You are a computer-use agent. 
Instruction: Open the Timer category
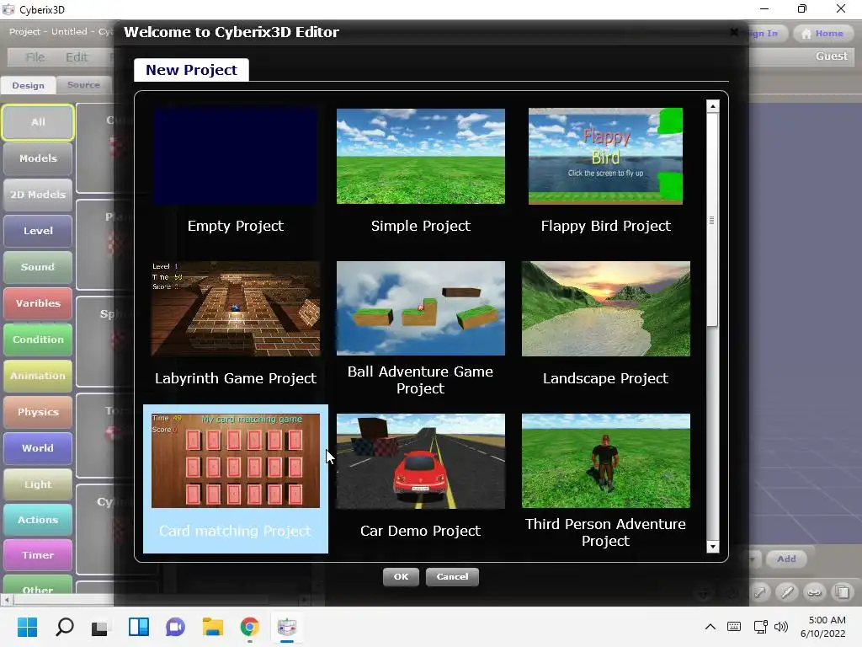point(38,556)
